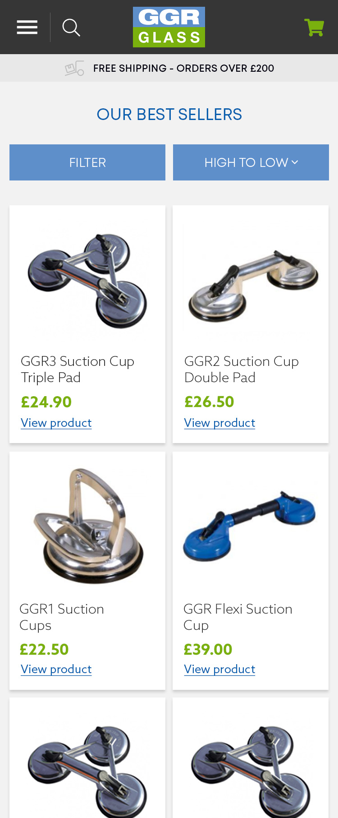This screenshot has width=338, height=818.
Task: Click the chevron next to HIGH TO LOW
Action: (295, 162)
